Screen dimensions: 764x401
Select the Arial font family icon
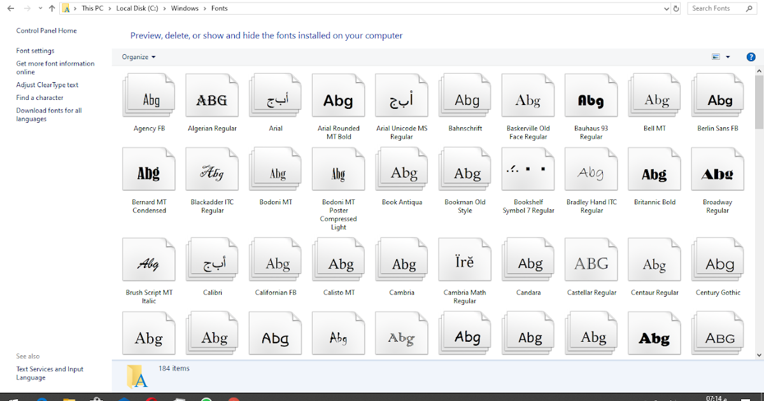276,95
